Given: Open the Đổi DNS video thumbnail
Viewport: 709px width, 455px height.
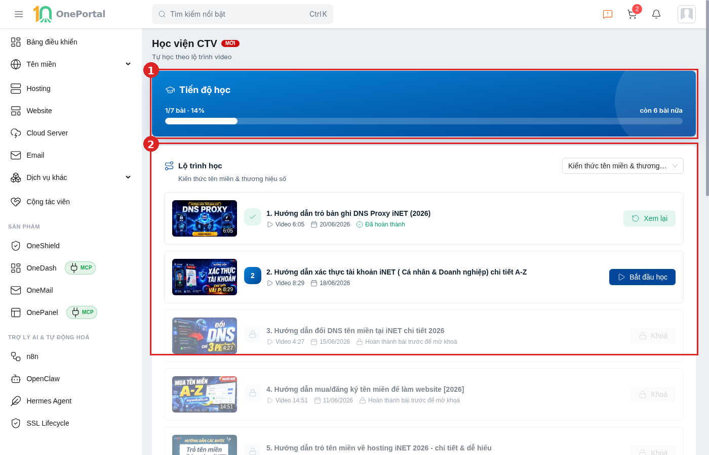Looking at the screenshot, I should 205,336.
